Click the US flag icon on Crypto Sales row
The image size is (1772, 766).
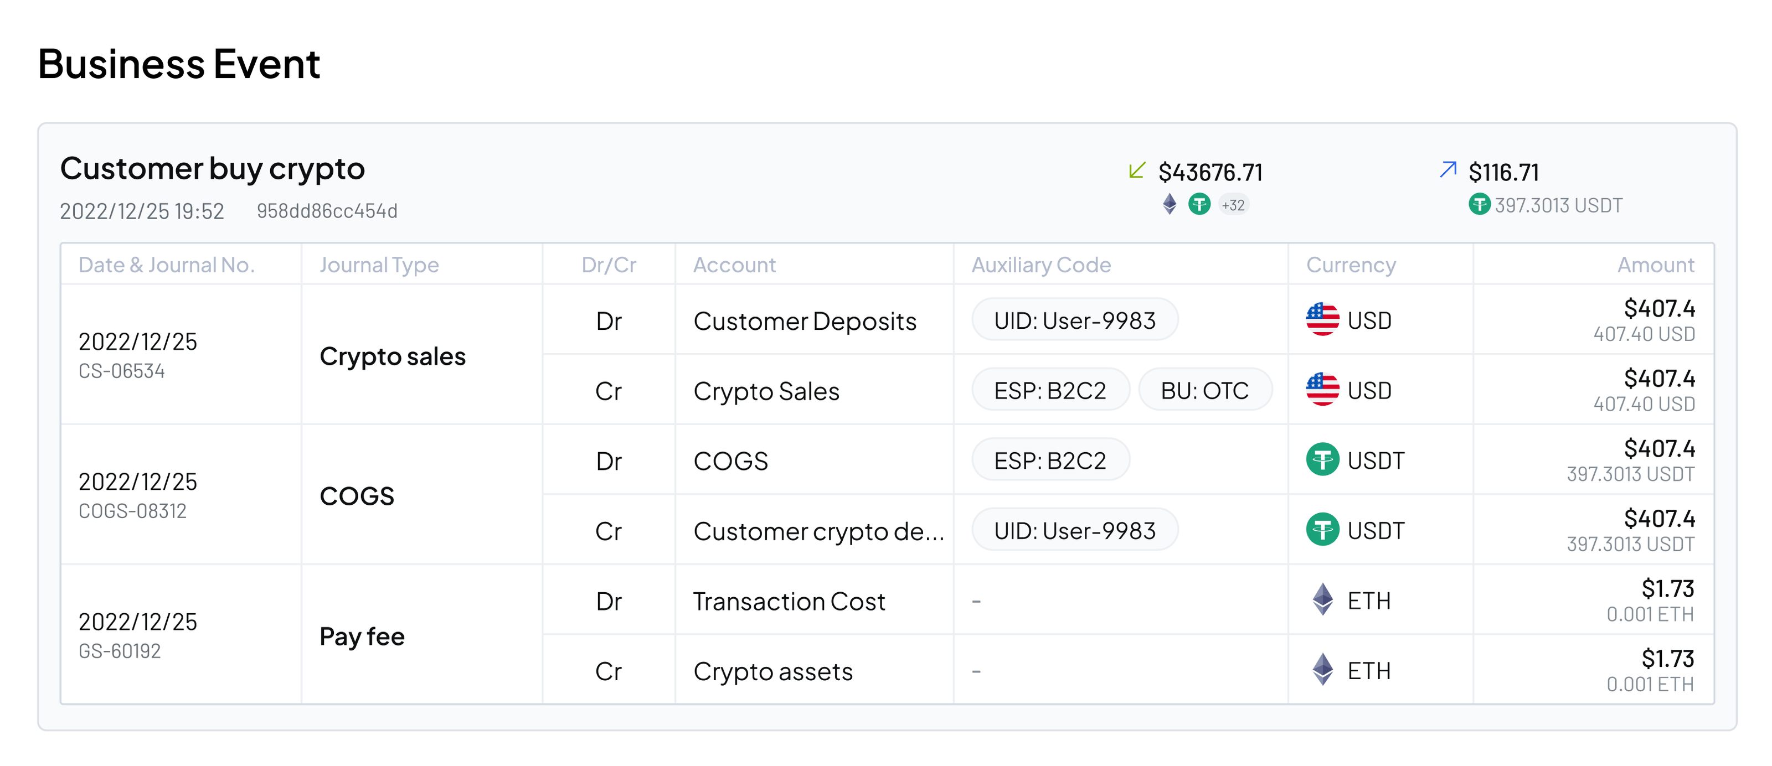click(1322, 389)
